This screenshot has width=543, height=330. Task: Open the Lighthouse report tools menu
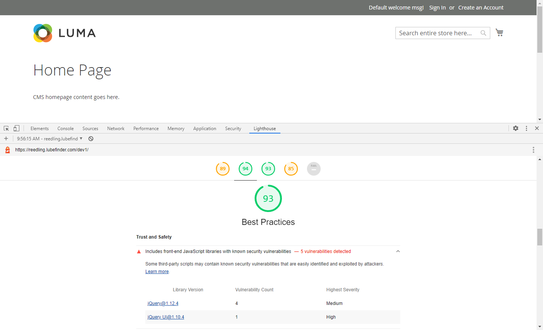point(533,150)
